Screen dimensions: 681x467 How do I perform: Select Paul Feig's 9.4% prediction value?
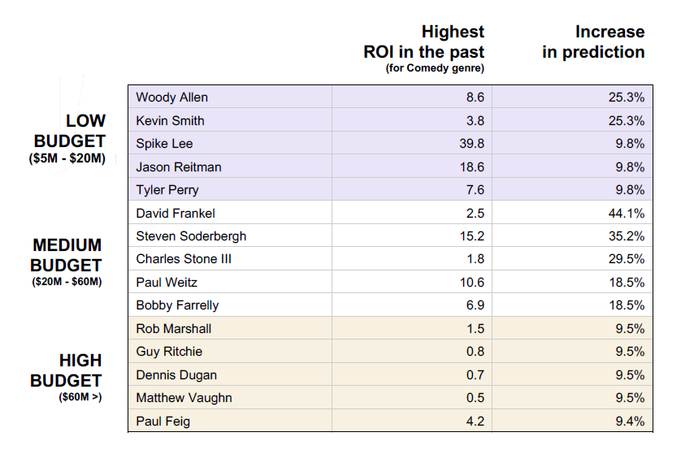[x=630, y=422]
